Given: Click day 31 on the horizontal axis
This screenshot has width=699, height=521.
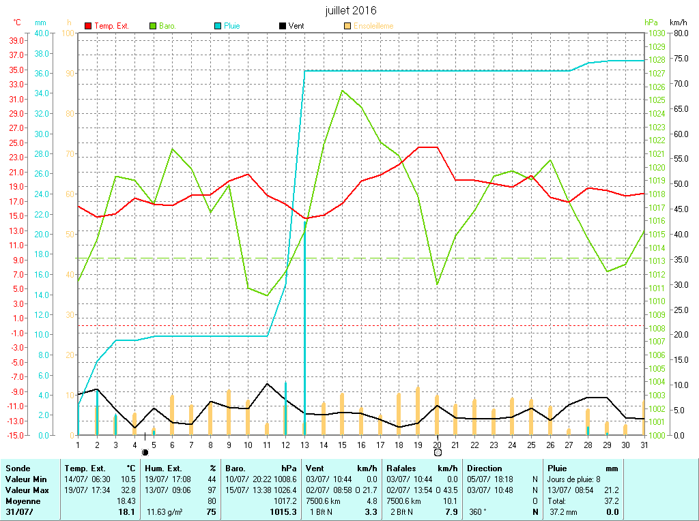Looking at the screenshot, I should (643, 445).
